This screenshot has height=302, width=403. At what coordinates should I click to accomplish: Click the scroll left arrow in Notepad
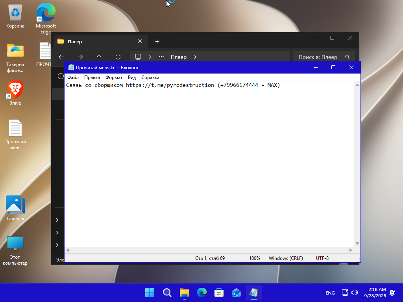(68, 250)
